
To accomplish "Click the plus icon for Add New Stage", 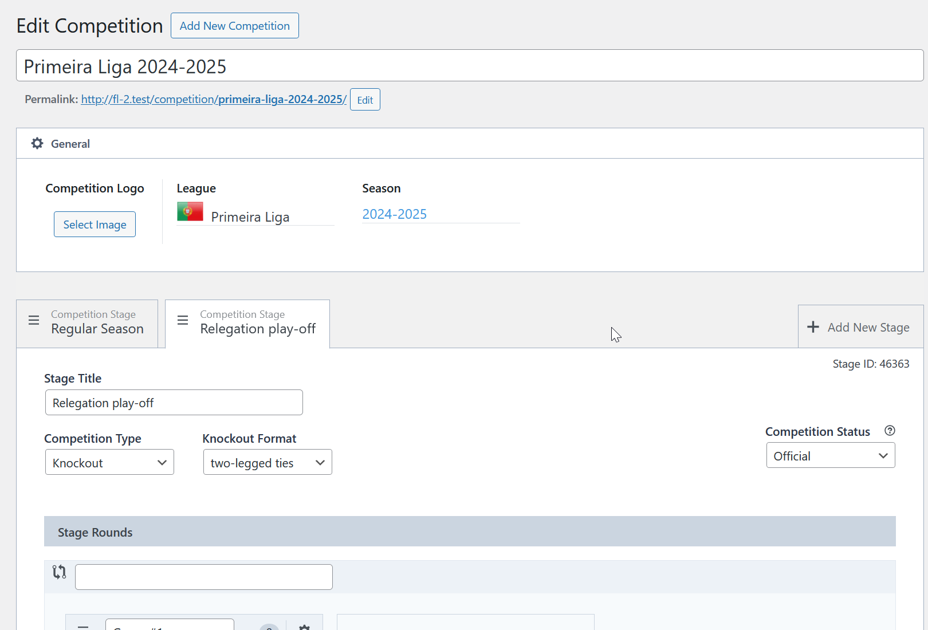I will (x=813, y=327).
